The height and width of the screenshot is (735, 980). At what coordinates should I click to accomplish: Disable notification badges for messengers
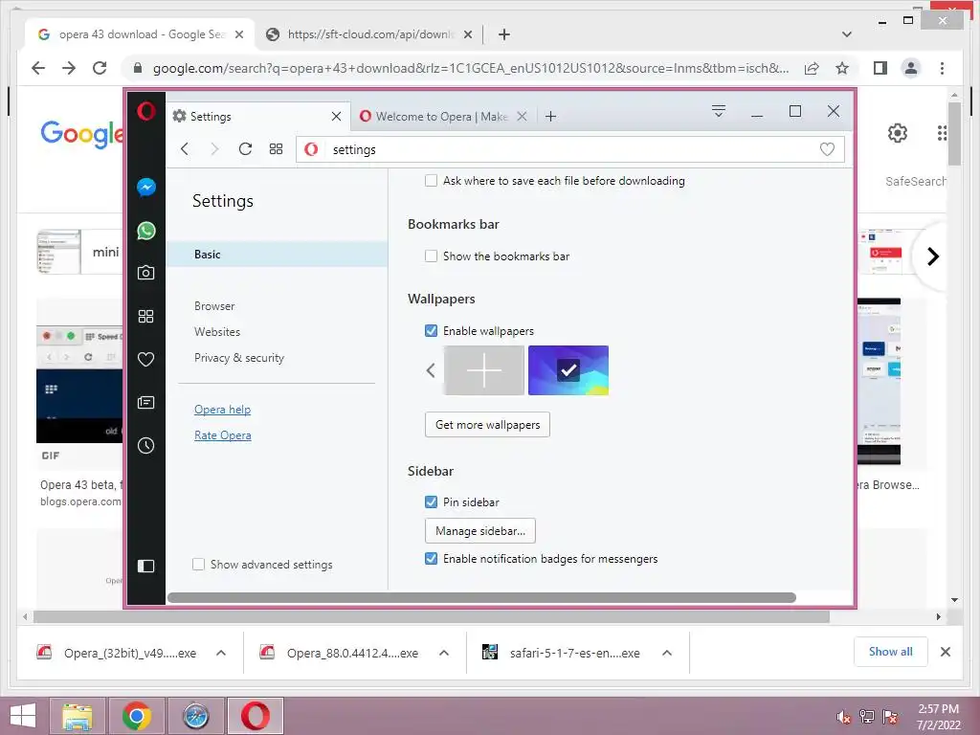pyautogui.click(x=431, y=559)
